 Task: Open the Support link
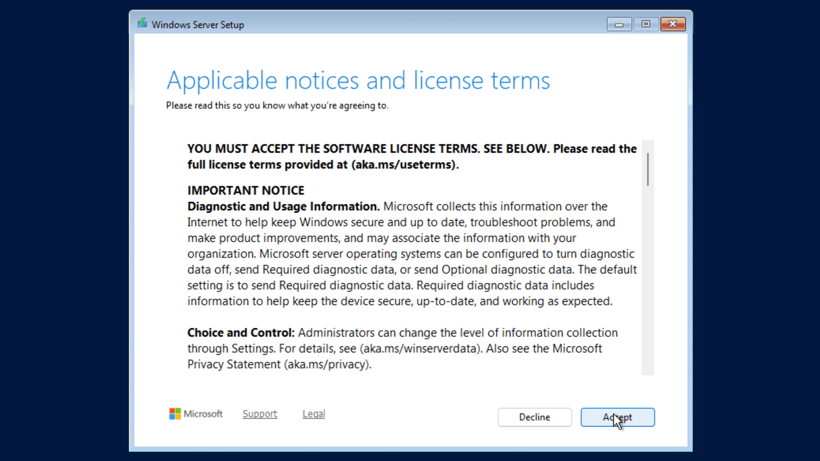click(260, 414)
